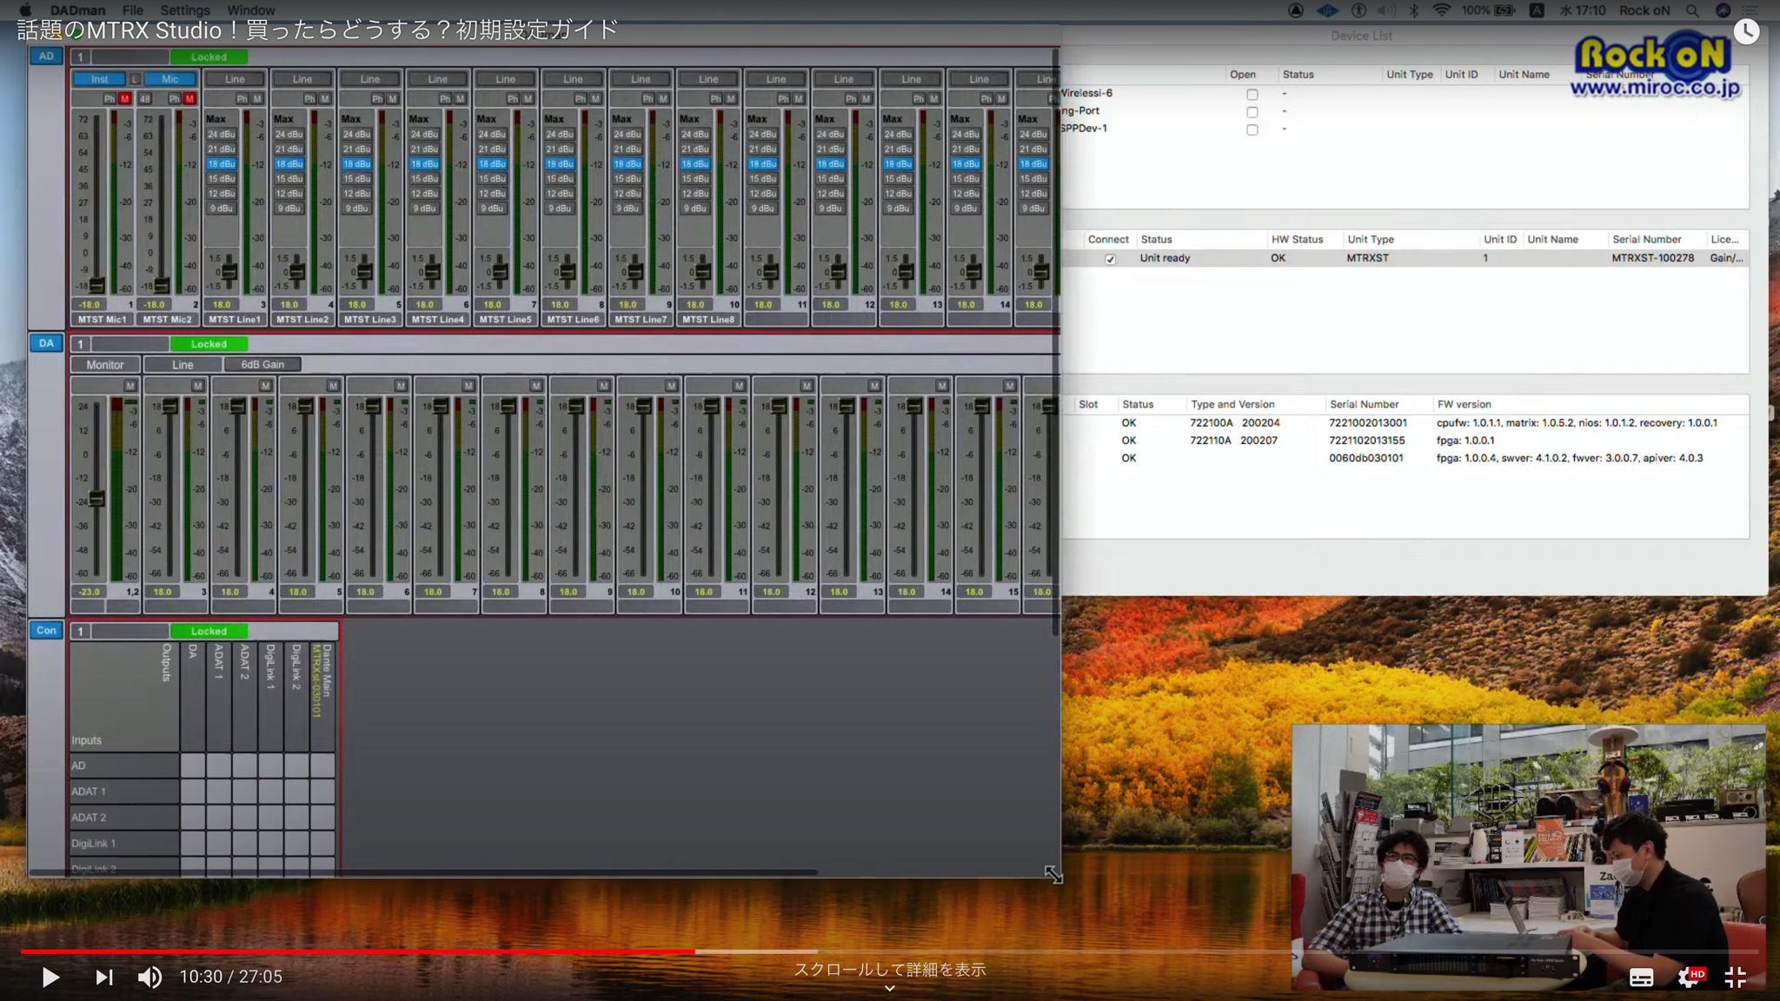Open the File menu

coord(133,10)
